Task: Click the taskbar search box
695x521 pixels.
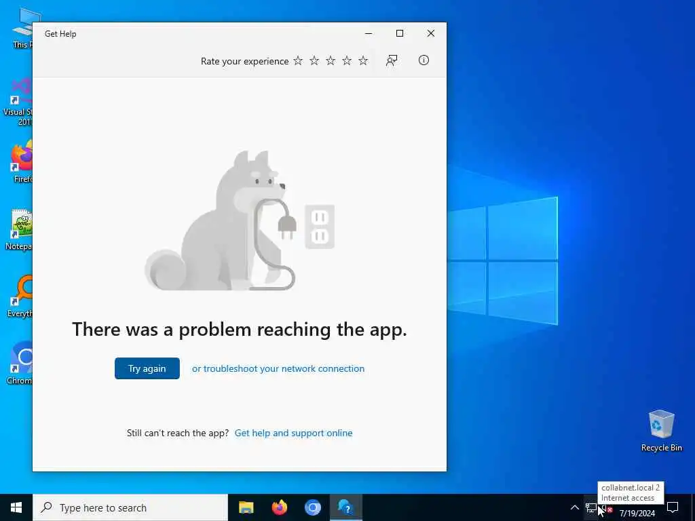Action: 130,507
